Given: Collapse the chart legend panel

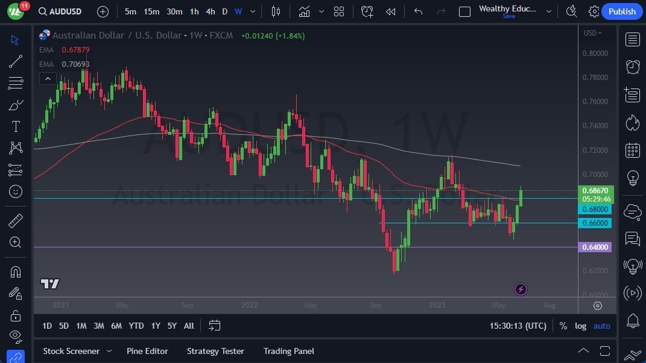Looking at the screenshot, I should tap(48, 78).
